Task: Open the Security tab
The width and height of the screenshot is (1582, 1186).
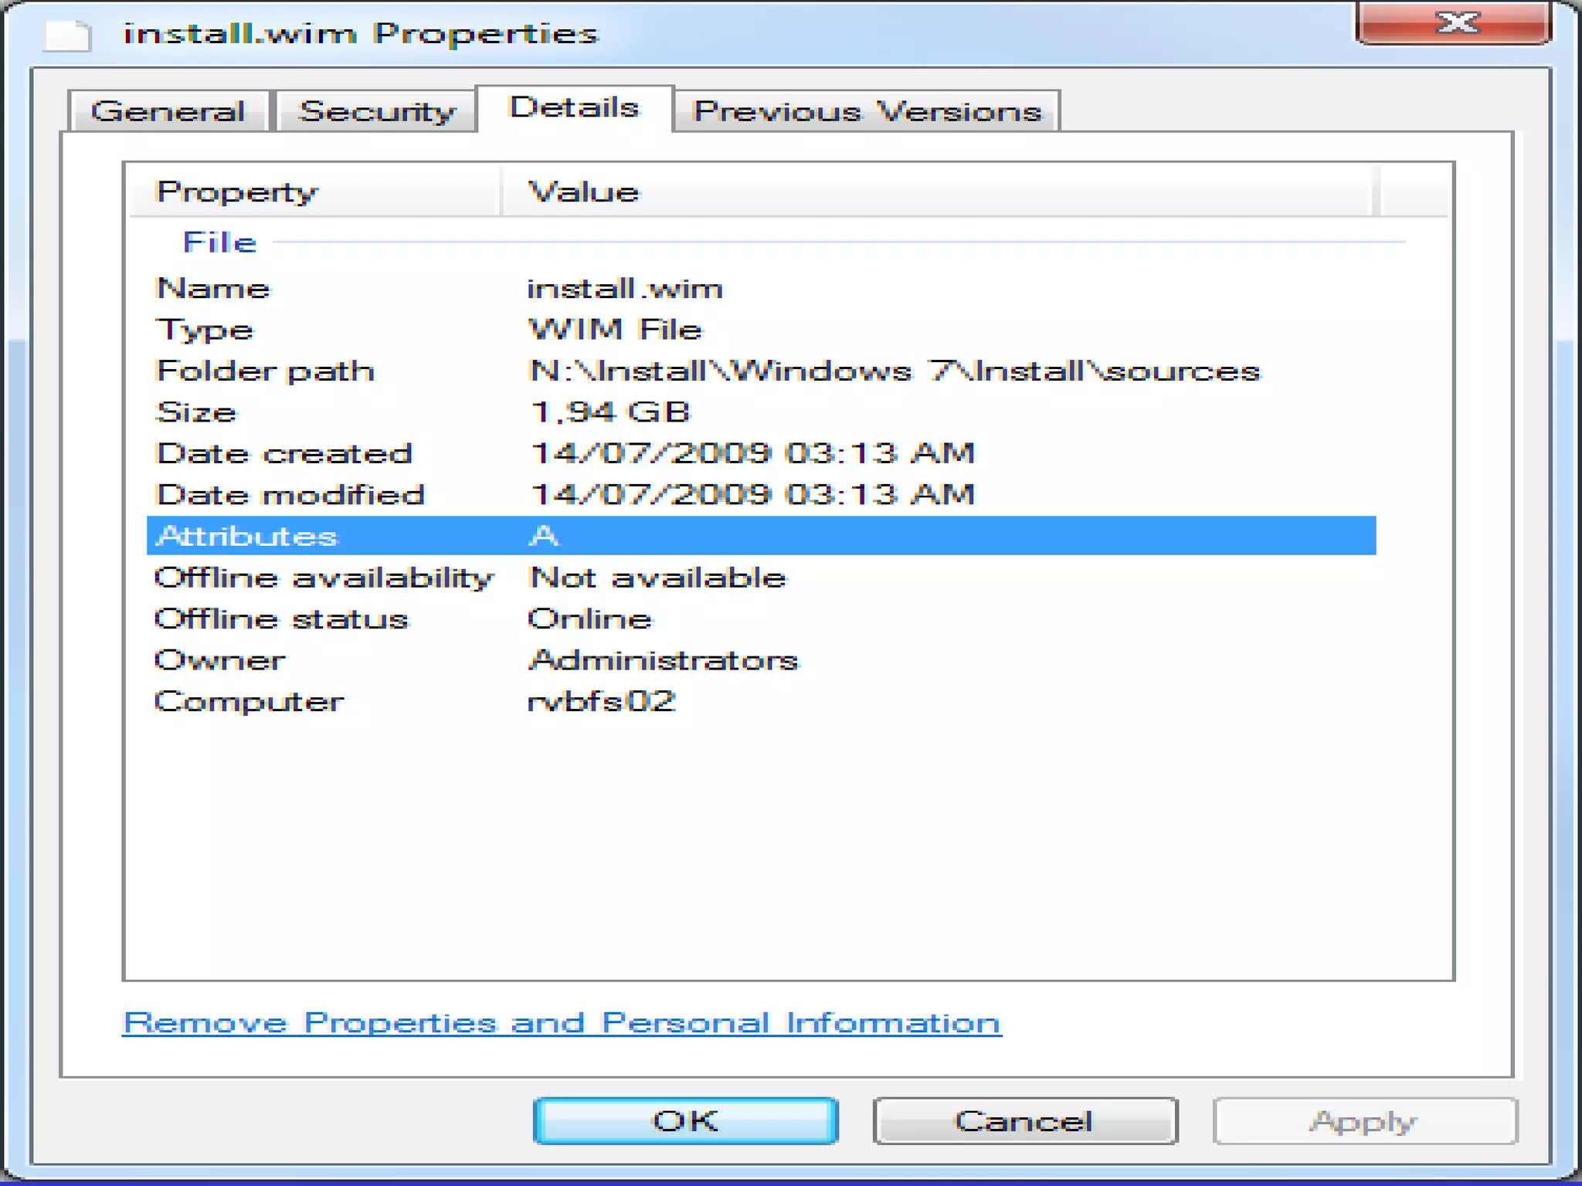Action: [x=376, y=111]
